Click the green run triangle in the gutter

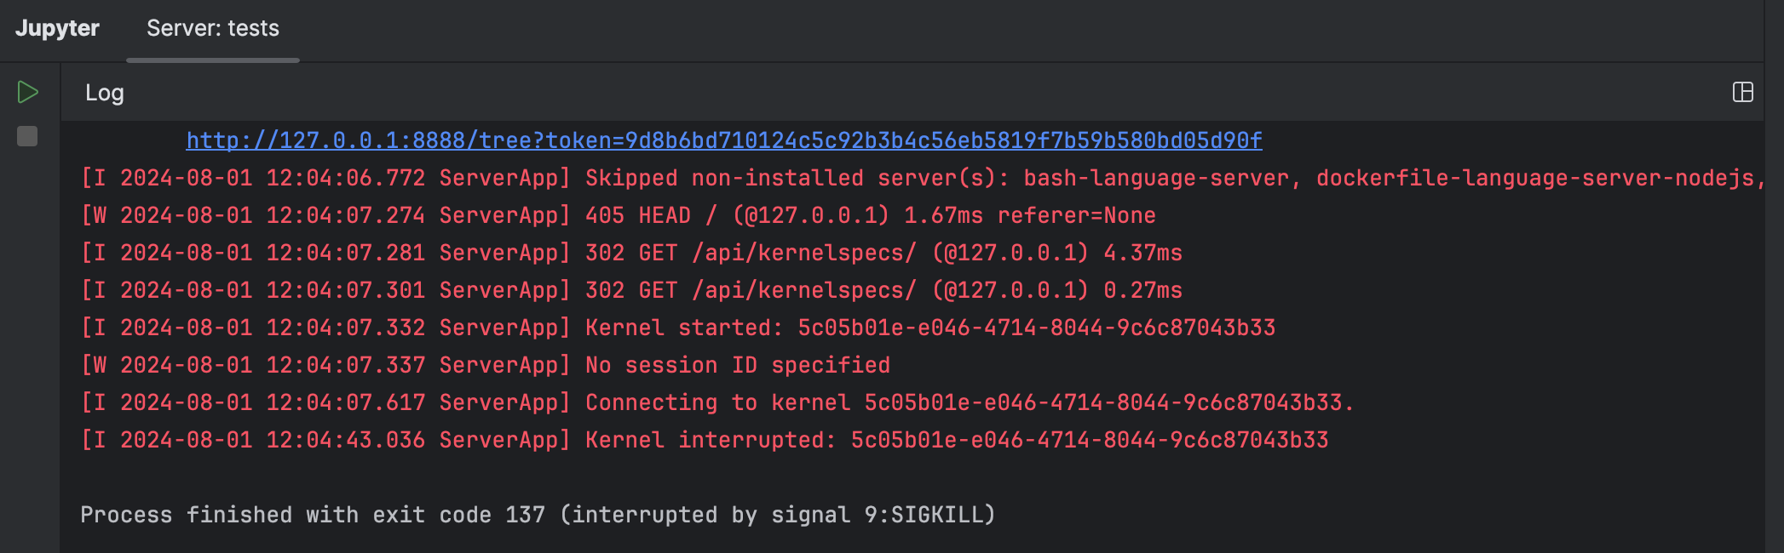coord(26,91)
